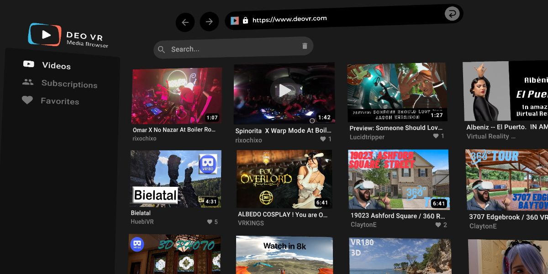Click the magnifier icon in the search box
This screenshot has height=274, width=548.
(161, 49)
